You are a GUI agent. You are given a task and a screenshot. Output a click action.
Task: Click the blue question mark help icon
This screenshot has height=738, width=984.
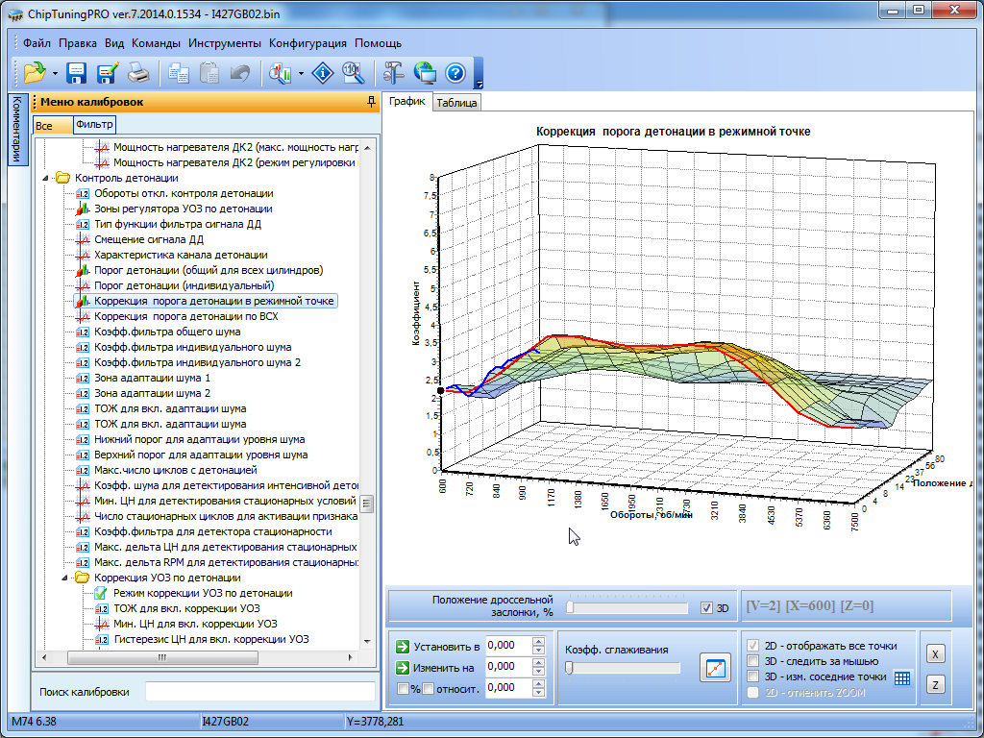[455, 73]
